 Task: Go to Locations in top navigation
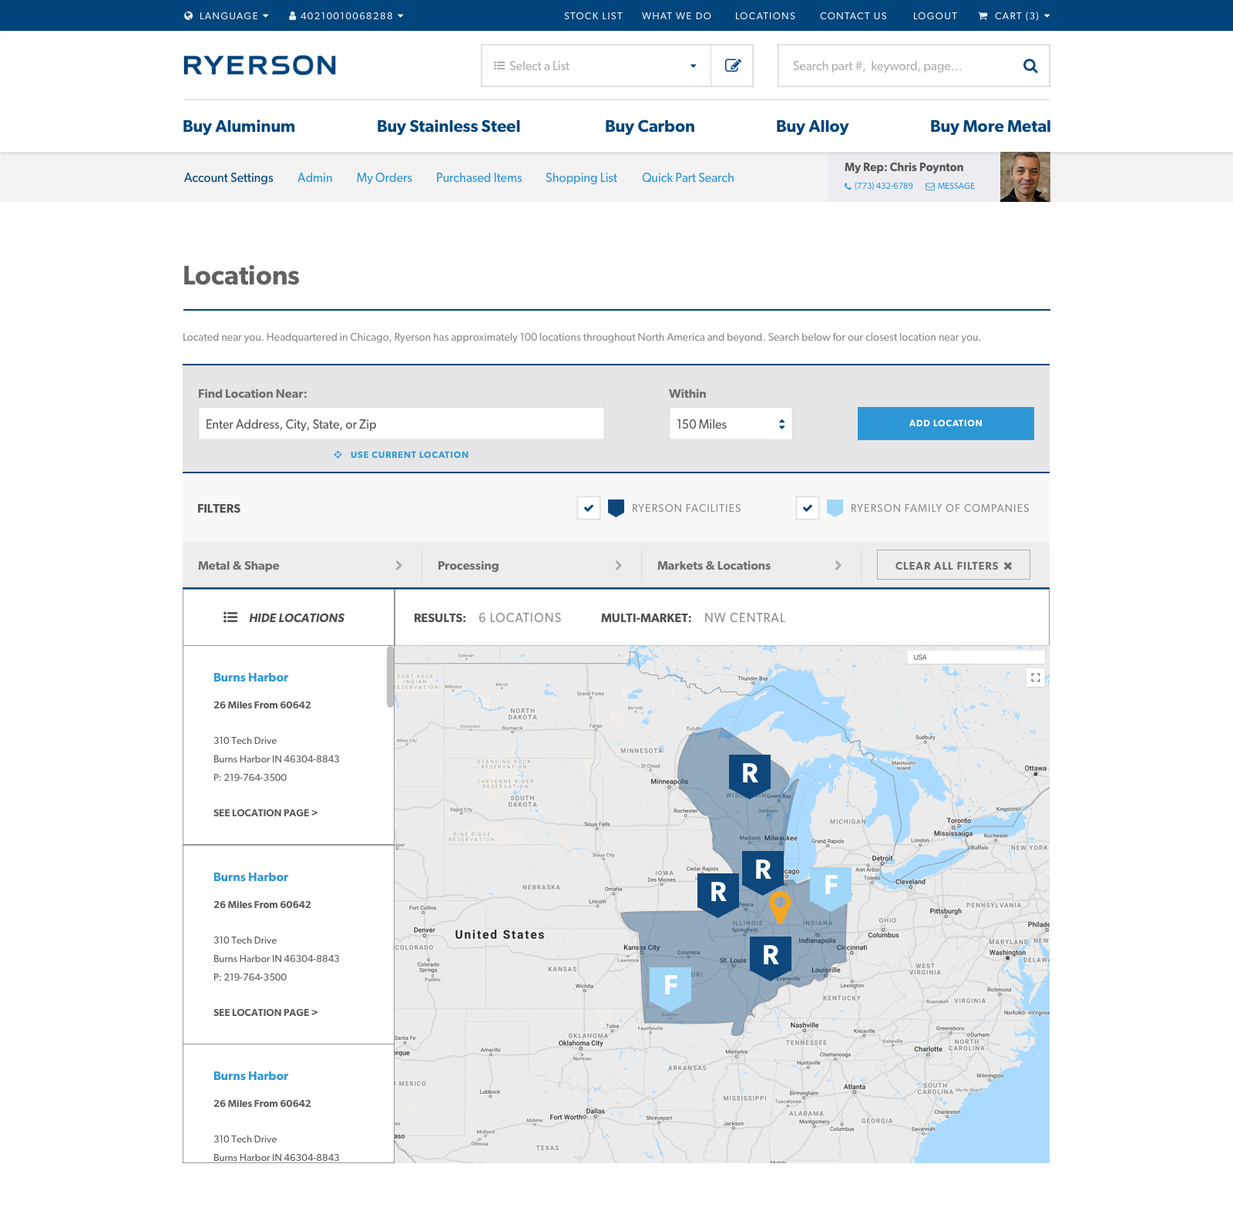[765, 15]
